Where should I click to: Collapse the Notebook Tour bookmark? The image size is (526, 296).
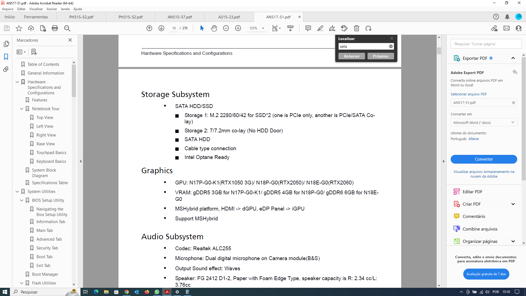(x=22, y=109)
